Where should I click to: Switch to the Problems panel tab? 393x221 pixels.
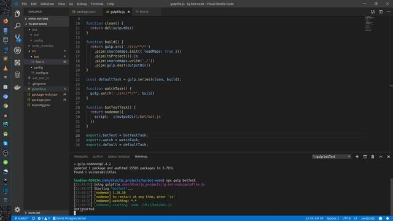click(80, 157)
